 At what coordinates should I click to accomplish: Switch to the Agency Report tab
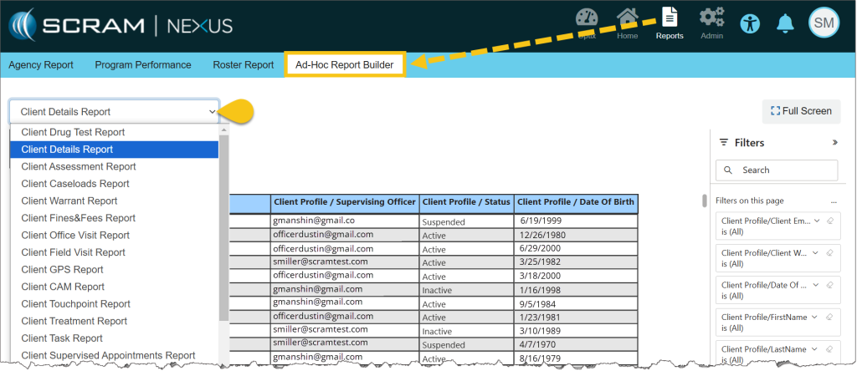41,64
